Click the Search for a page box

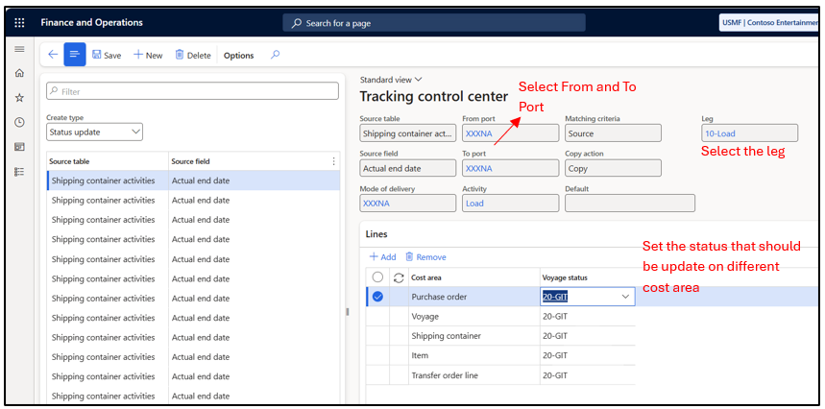pos(434,23)
